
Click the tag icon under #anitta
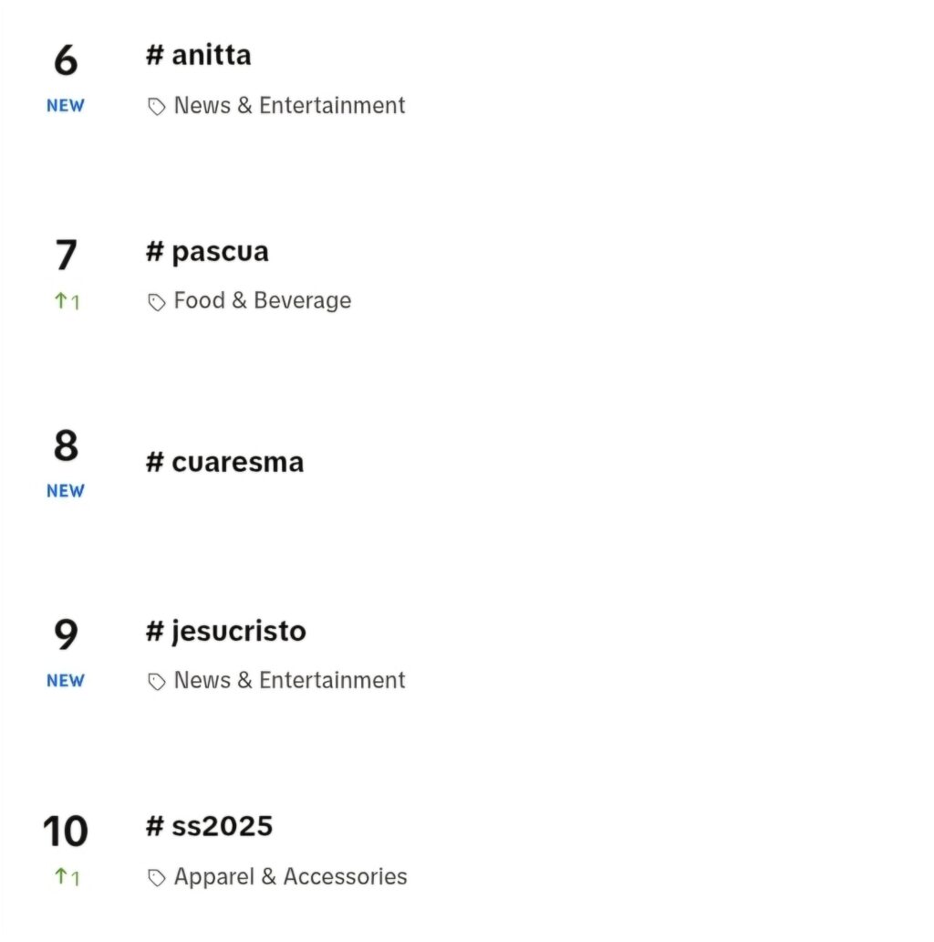[157, 107]
